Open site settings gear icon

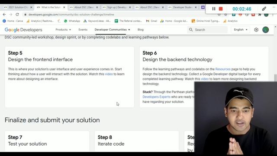[256, 30]
